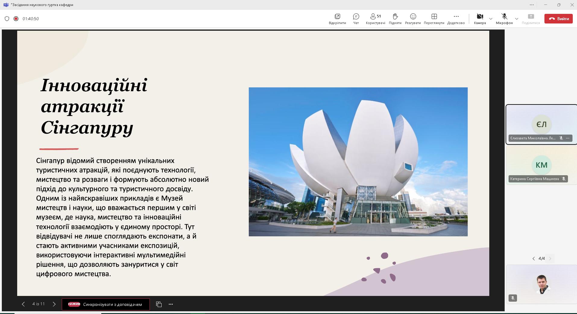This screenshot has height=314, width=577.
Task: Select the ЄЛ participant tile
Action: tap(541, 124)
